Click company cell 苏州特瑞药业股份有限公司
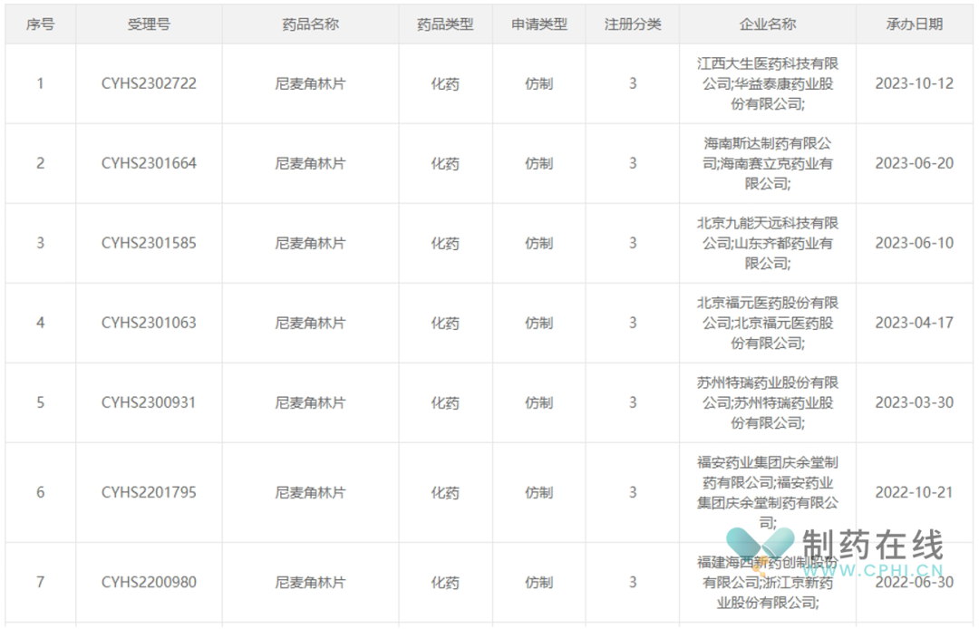Screen dimensions: 979x629 pyautogui.click(x=767, y=402)
